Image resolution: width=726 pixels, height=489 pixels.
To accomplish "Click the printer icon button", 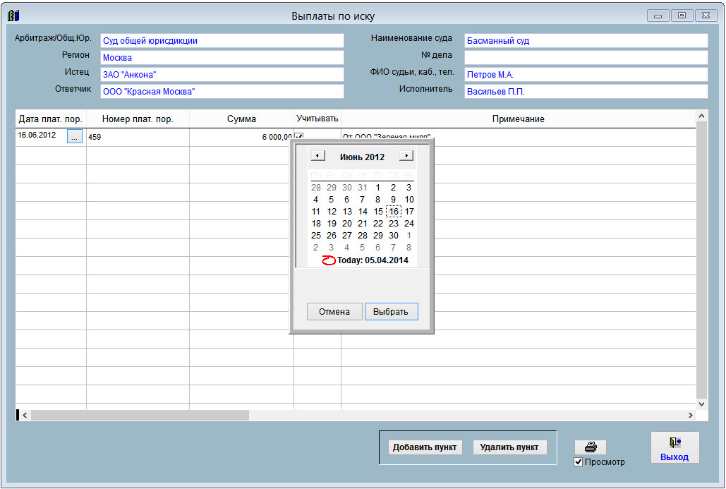I will (591, 447).
